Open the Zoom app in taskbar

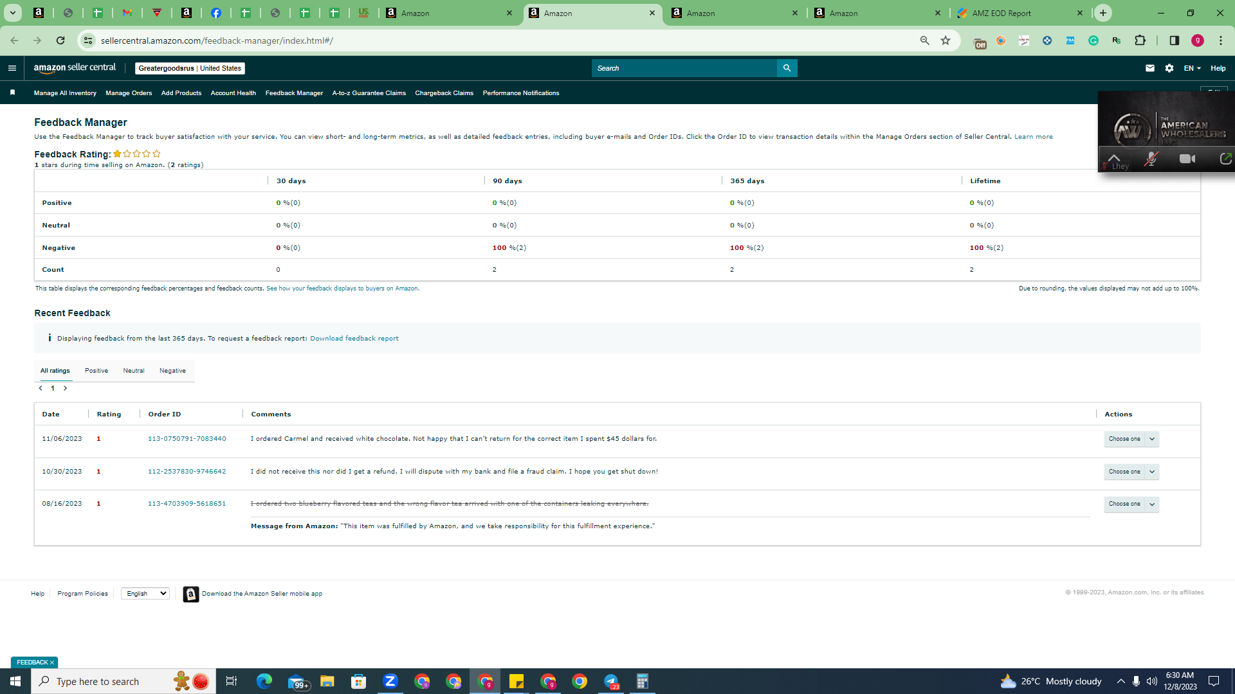coord(390,681)
